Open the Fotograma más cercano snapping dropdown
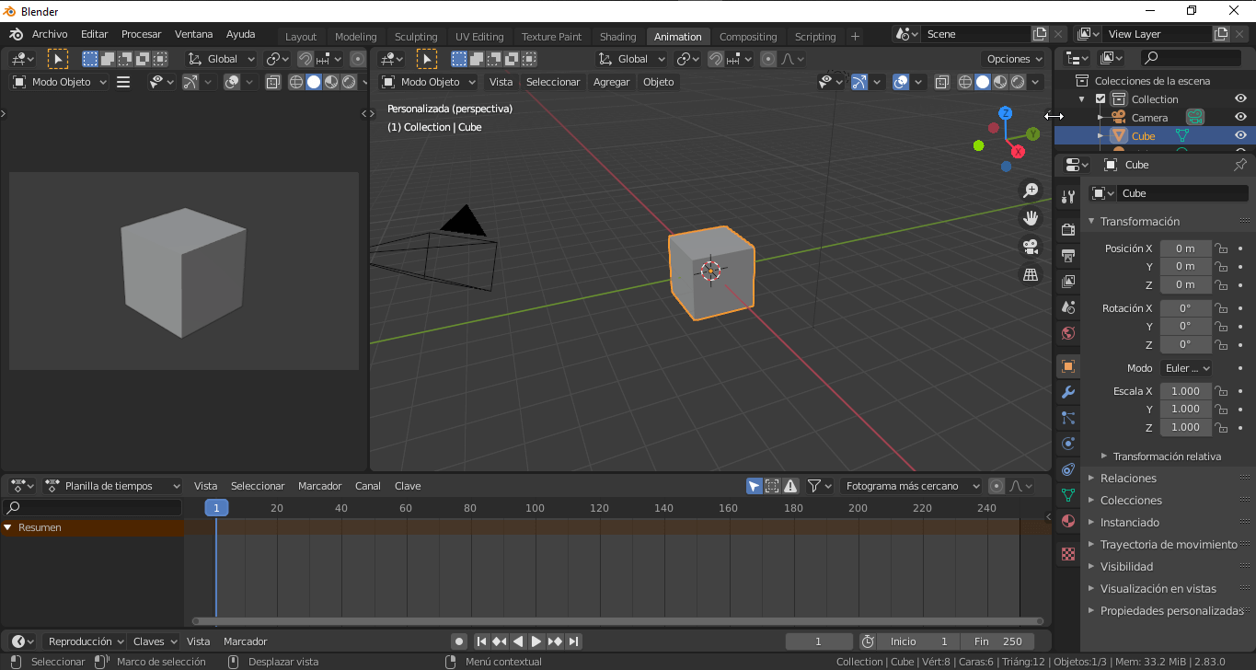 (910, 485)
